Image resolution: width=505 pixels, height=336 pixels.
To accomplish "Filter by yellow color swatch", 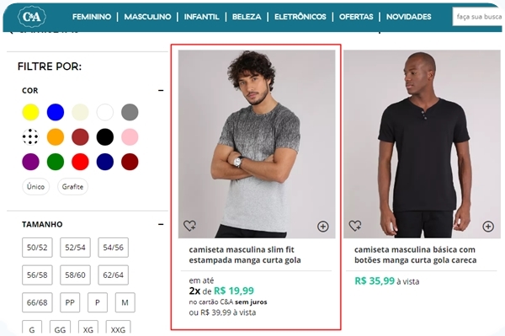I will (x=30, y=112).
